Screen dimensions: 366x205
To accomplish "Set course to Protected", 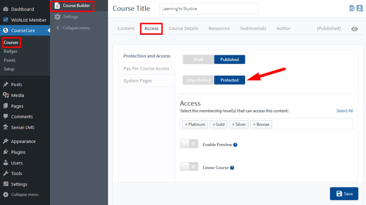I will (229, 80).
